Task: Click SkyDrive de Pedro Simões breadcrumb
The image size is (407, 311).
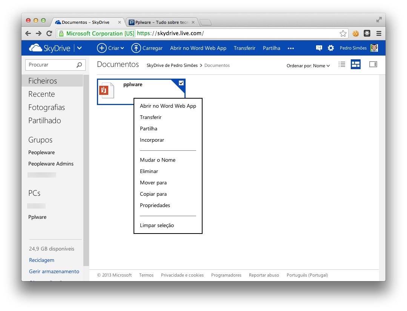Action: 172,65
